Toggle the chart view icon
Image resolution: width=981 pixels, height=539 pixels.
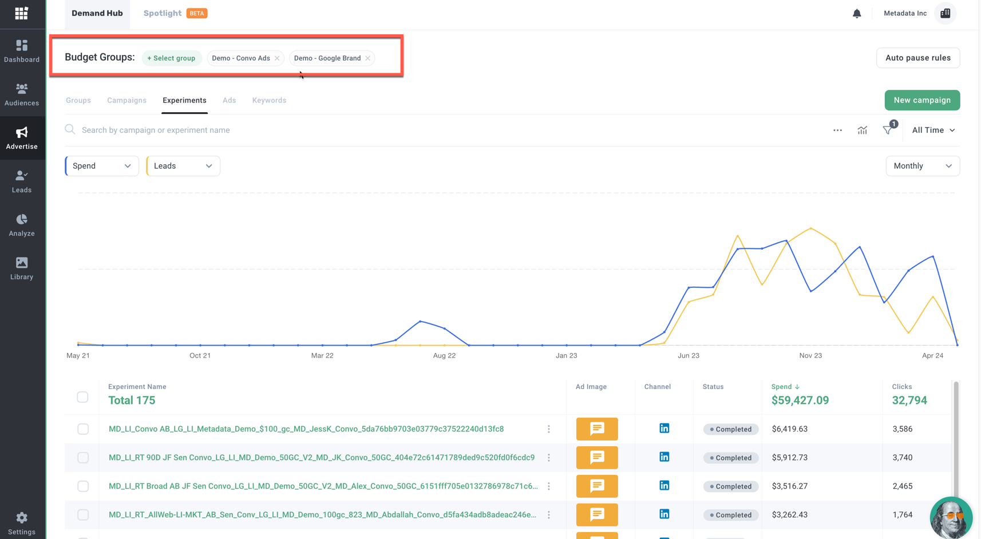tap(862, 130)
